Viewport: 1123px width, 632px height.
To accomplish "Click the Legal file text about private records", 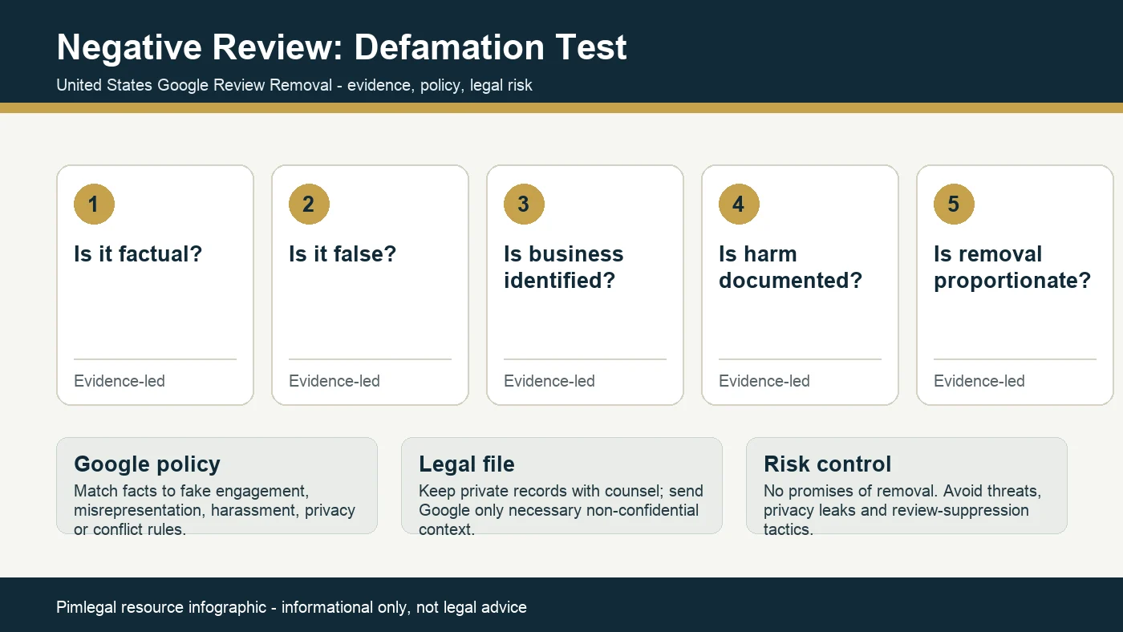I will click(561, 510).
